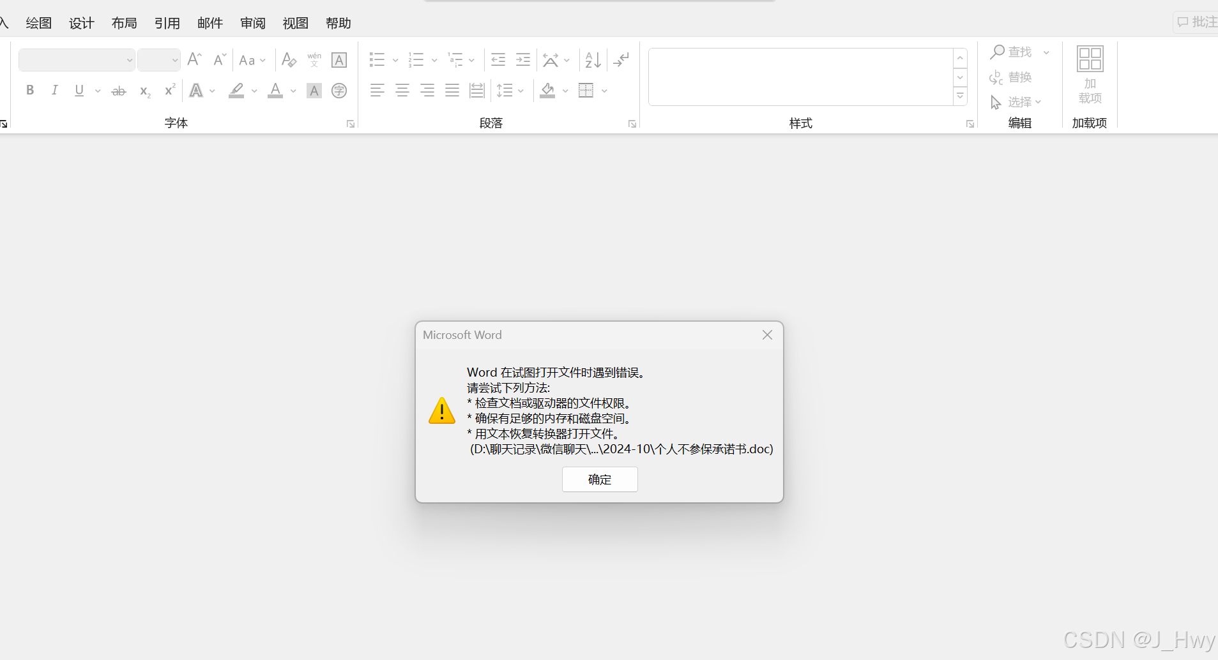
Task: Open the font size dropdown
Action: point(175,60)
